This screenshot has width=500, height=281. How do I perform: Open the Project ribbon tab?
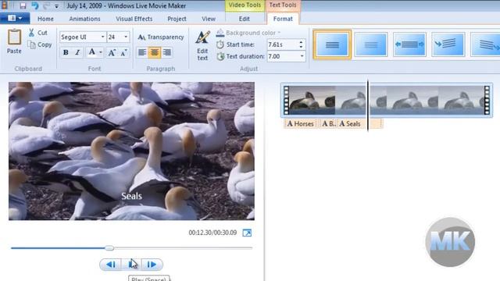[x=177, y=19]
